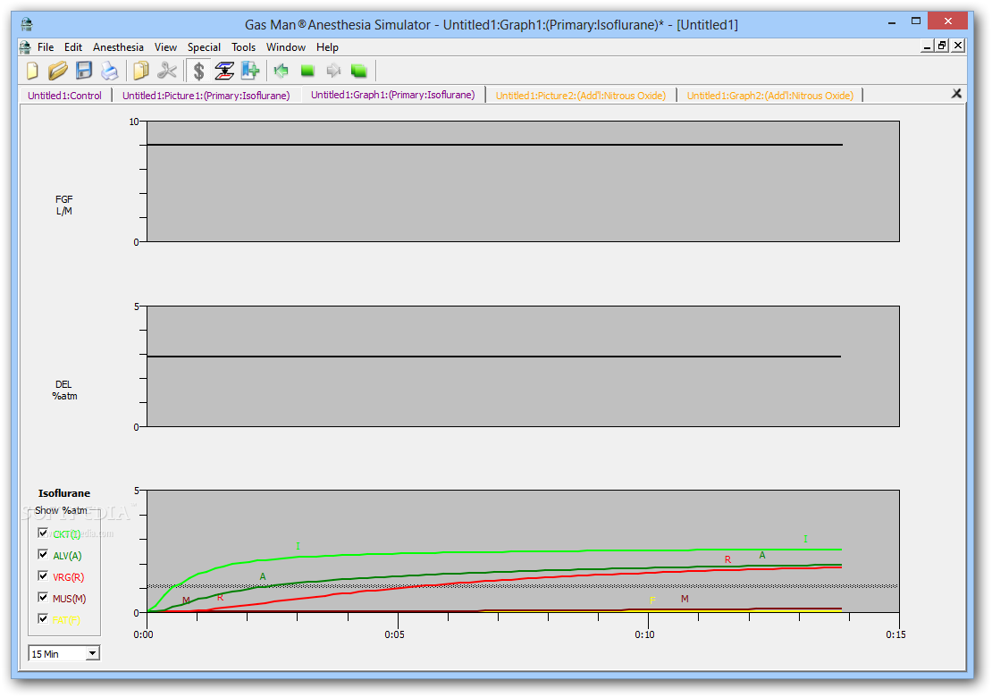Click the scissors Cut icon
The image size is (992, 697).
167,71
